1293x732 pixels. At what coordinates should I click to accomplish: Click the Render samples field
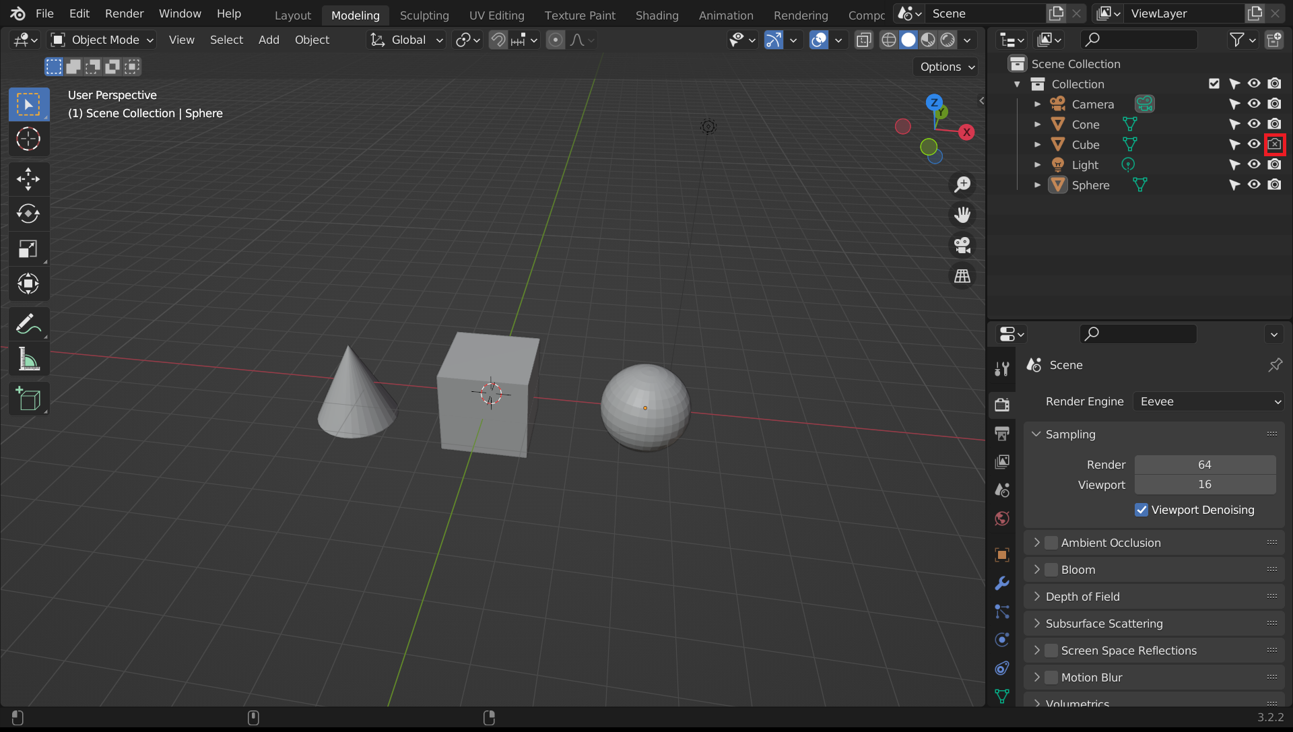1204,465
